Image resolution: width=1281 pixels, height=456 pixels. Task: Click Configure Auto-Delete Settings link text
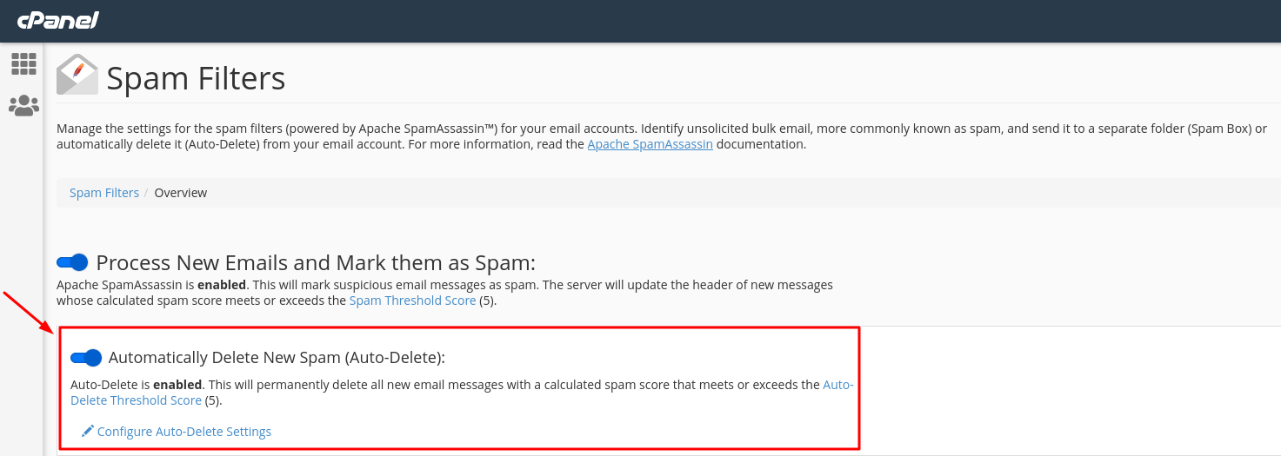(x=184, y=431)
